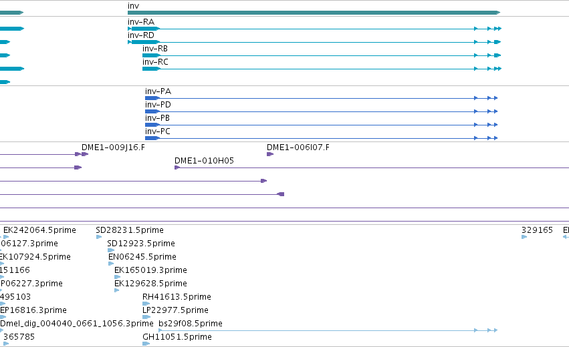Select the 329165 feature label
This screenshot has height=347, width=569.
click(537, 230)
